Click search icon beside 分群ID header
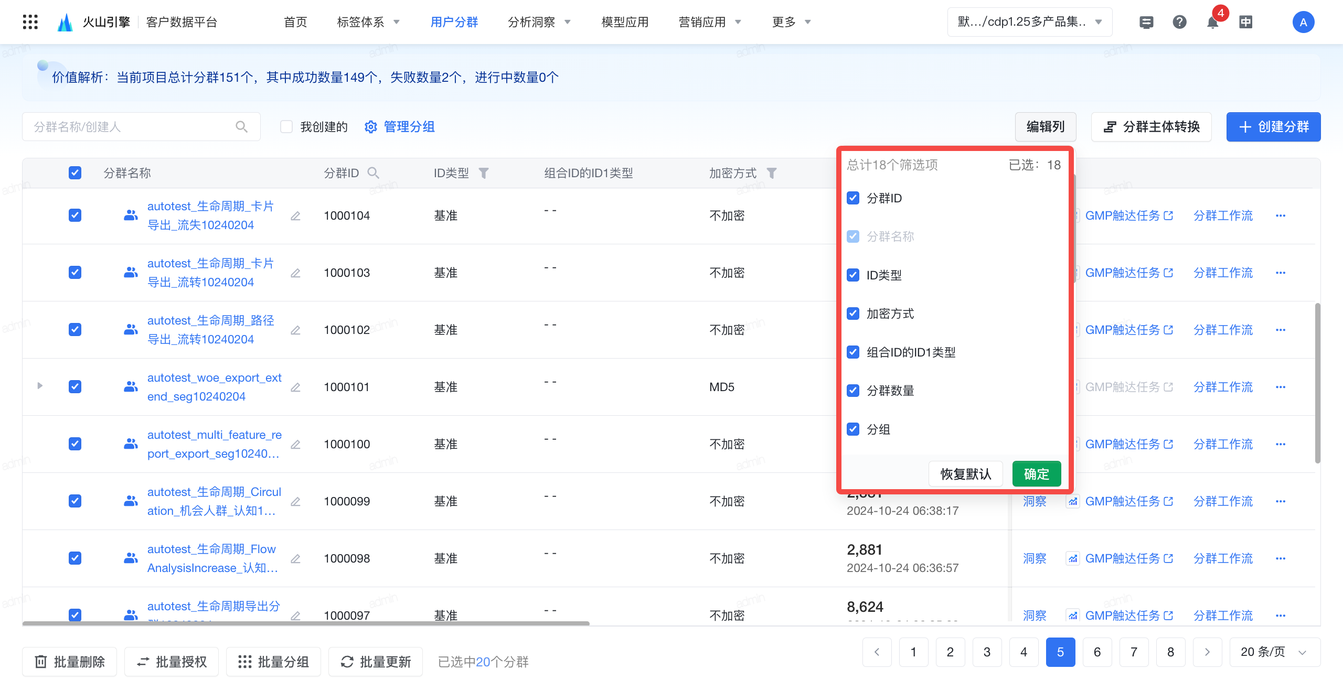 click(373, 172)
